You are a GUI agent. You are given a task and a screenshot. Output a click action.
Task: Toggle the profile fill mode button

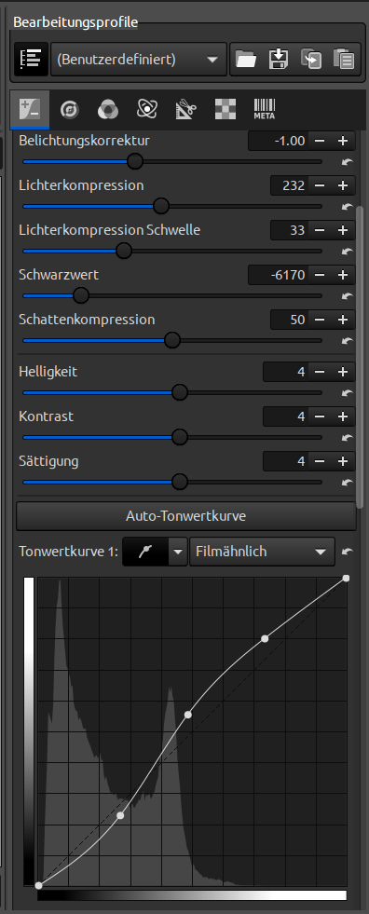coord(31,59)
